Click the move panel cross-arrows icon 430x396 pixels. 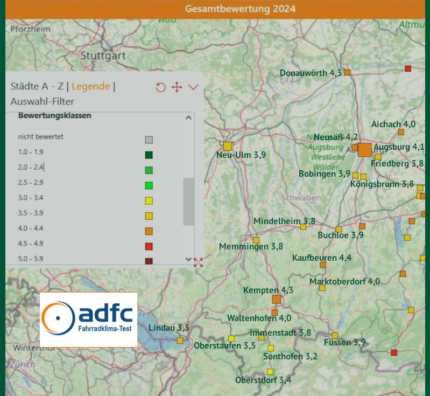coord(177,87)
